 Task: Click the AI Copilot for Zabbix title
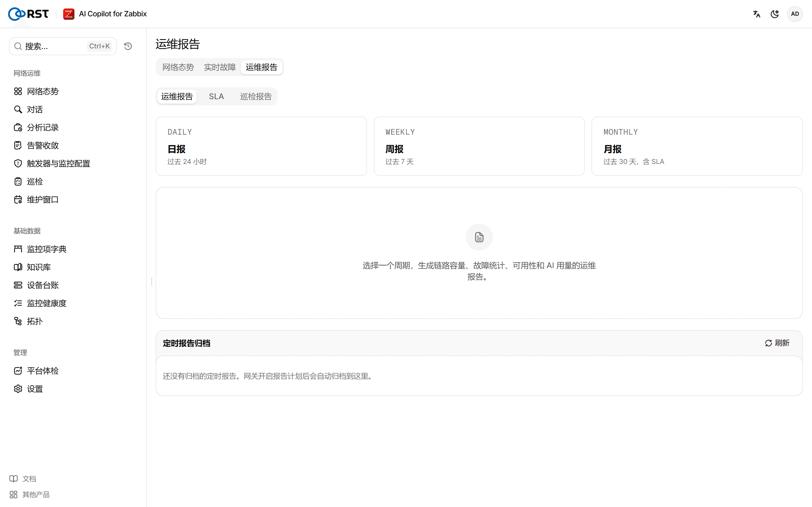(113, 14)
